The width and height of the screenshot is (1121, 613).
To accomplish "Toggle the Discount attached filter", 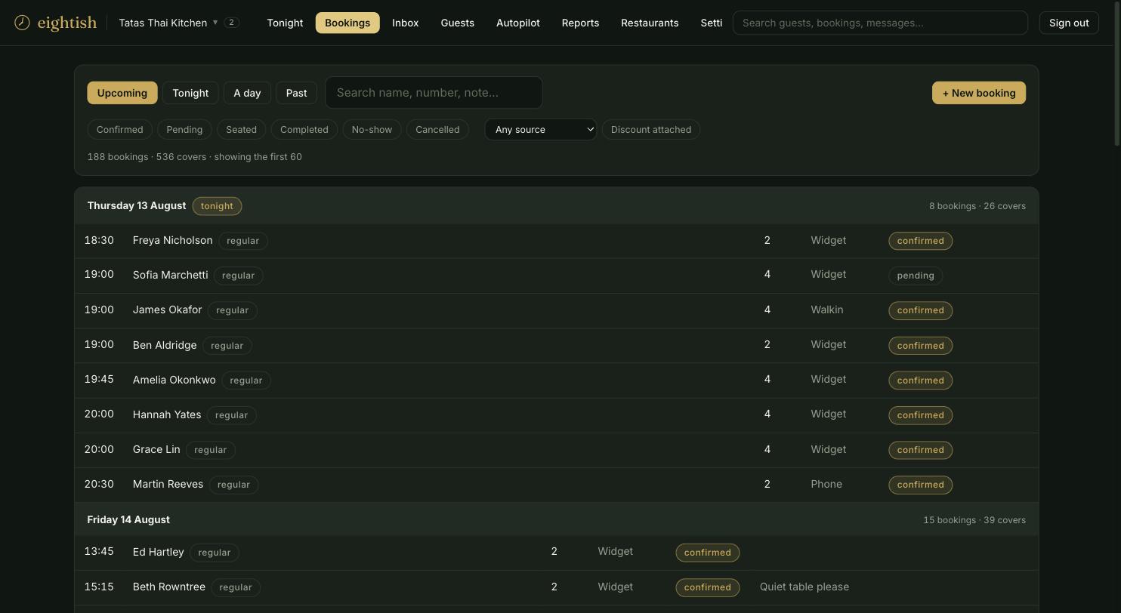I will pos(651,130).
